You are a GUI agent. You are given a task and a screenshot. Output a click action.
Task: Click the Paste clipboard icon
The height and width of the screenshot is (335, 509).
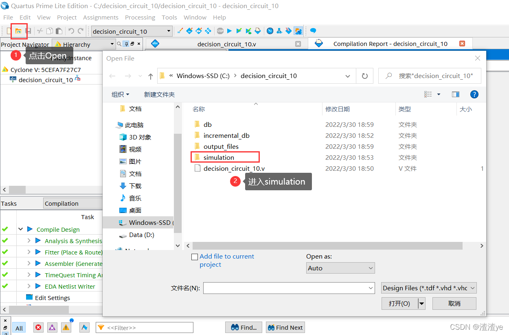point(59,31)
